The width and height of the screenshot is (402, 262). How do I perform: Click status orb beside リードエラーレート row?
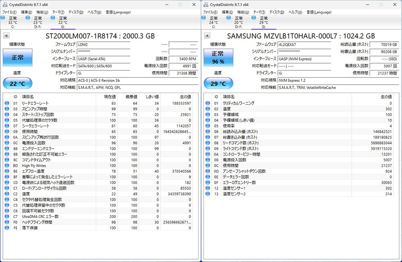[x=6, y=104]
